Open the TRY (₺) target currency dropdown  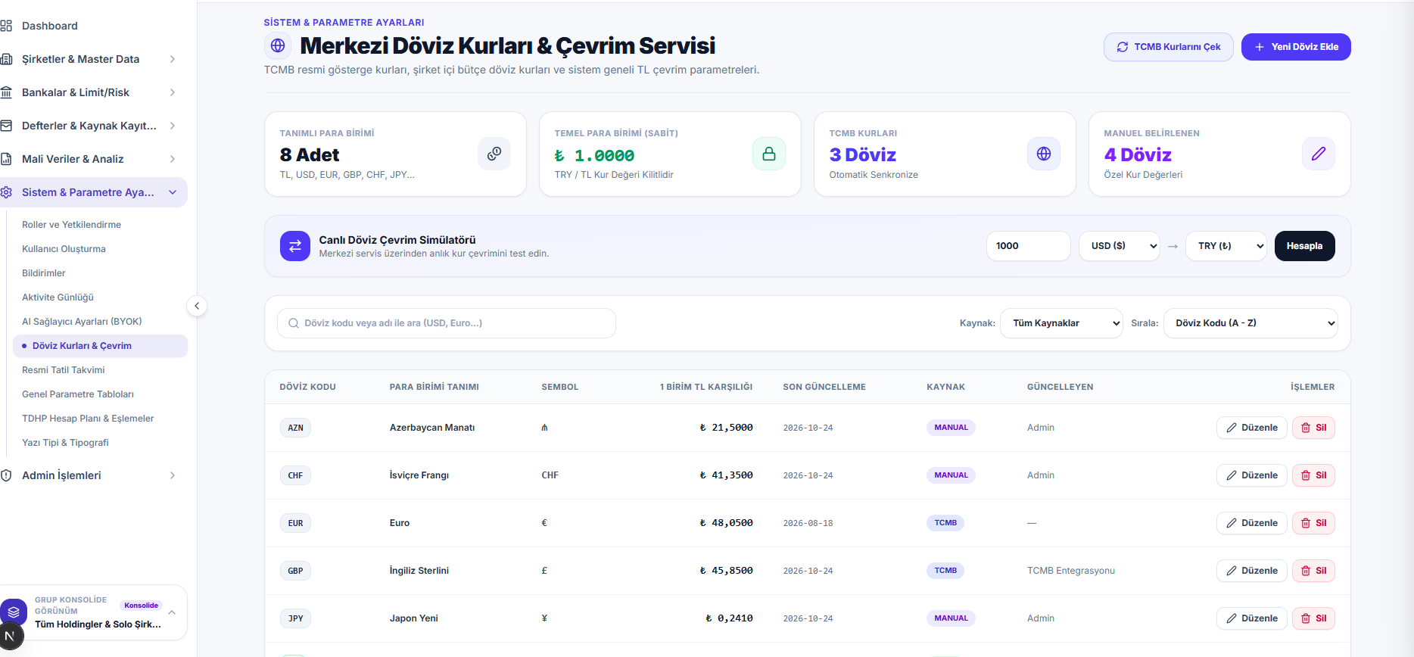1226,246
